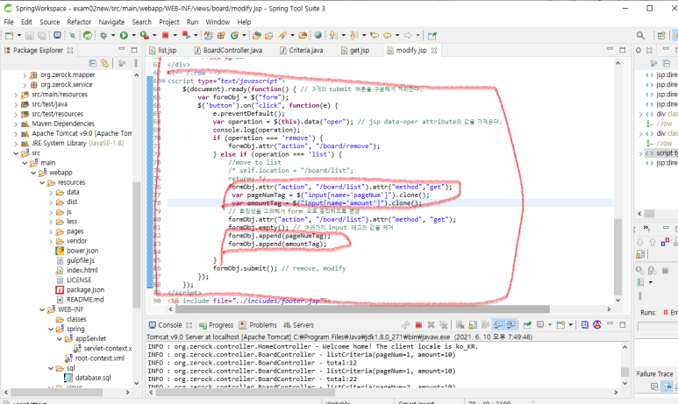This screenshot has width=678, height=404.
Task: Maximize the Console panel
Action: 622,324
